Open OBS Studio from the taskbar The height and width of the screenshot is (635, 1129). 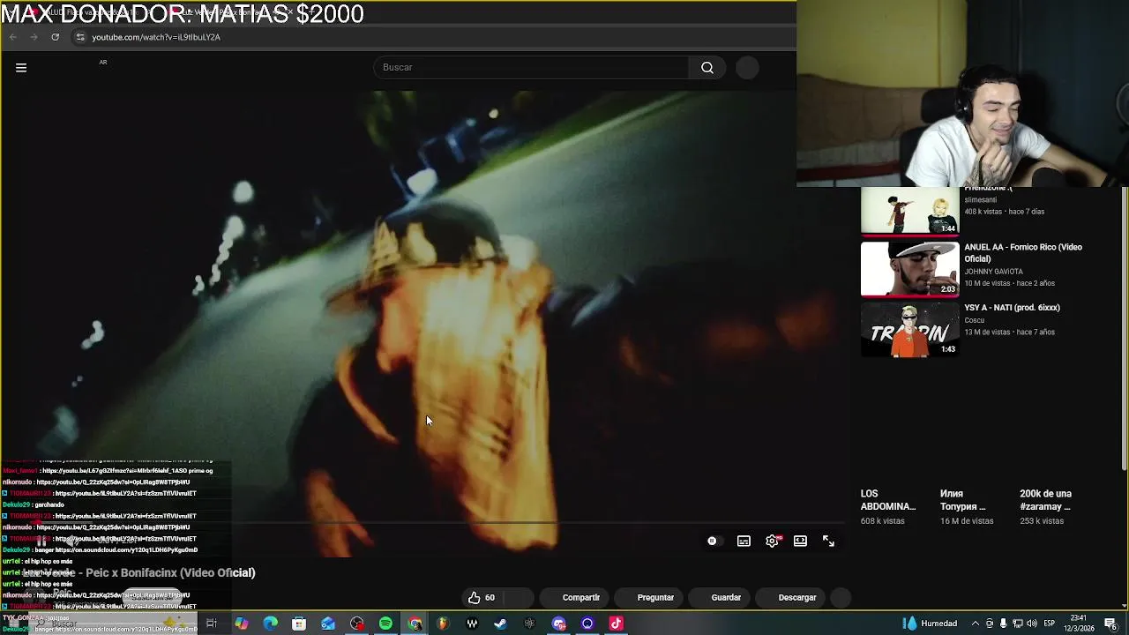click(x=356, y=624)
